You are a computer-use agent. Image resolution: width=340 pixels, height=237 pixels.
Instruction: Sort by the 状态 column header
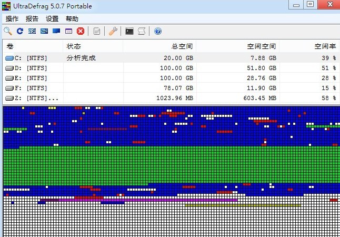(93, 46)
